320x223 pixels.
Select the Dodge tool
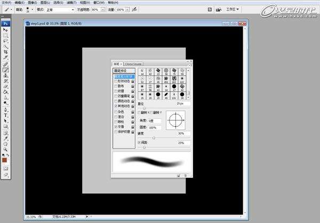pyautogui.click(x=5, y=103)
